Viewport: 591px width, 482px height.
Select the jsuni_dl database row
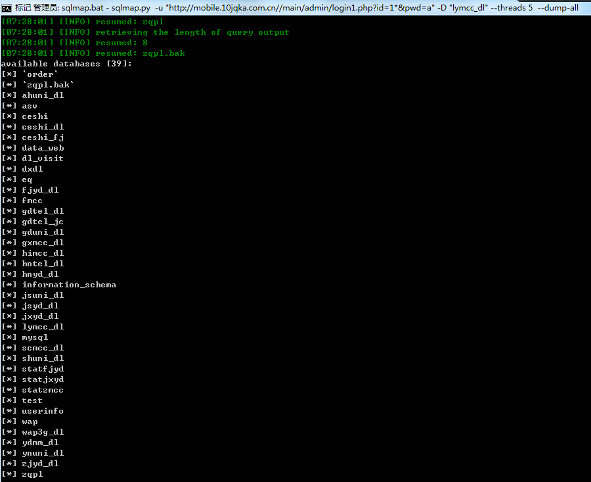pos(32,295)
